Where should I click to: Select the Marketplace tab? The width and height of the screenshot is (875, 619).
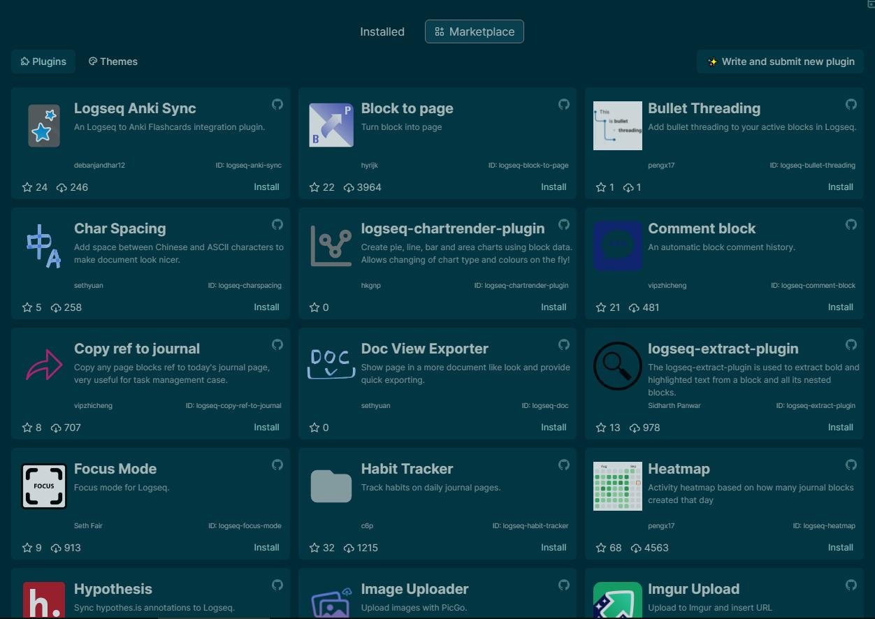[x=474, y=32]
